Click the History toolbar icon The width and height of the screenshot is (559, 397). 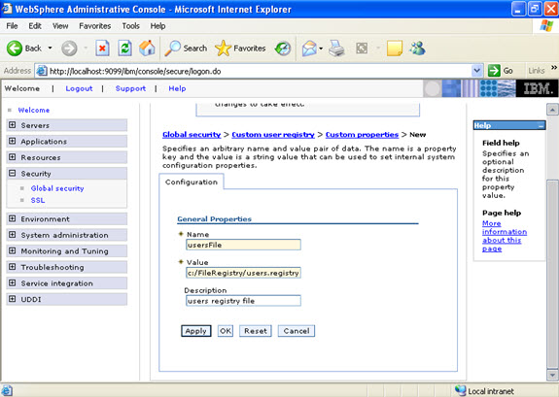tap(283, 49)
